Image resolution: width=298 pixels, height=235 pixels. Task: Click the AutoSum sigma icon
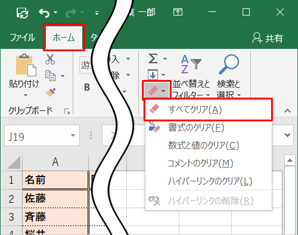[x=153, y=58]
